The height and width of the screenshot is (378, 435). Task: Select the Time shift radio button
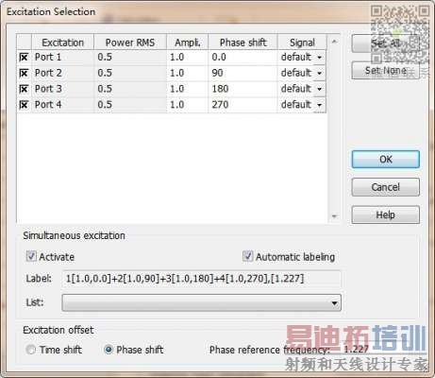pos(30,350)
